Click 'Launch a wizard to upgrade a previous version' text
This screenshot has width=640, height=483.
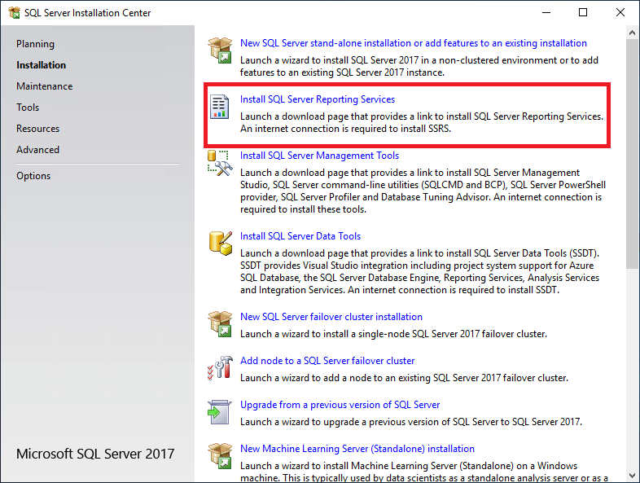[411, 422]
